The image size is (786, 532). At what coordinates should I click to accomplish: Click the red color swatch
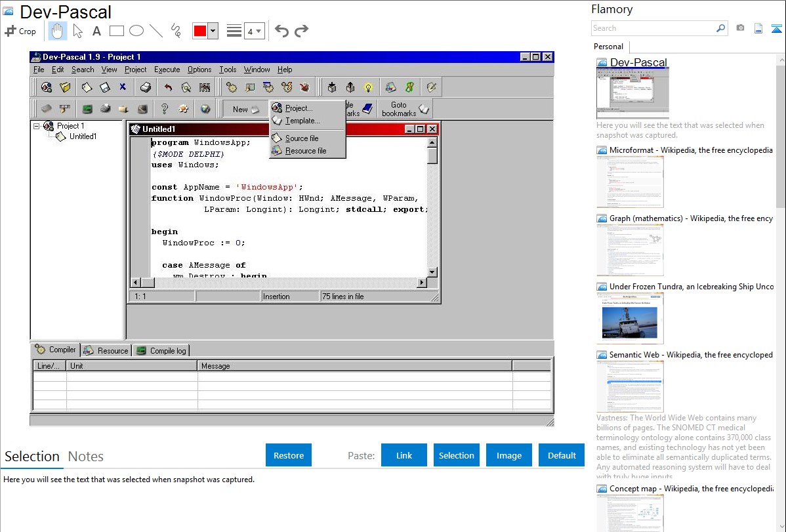click(200, 31)
